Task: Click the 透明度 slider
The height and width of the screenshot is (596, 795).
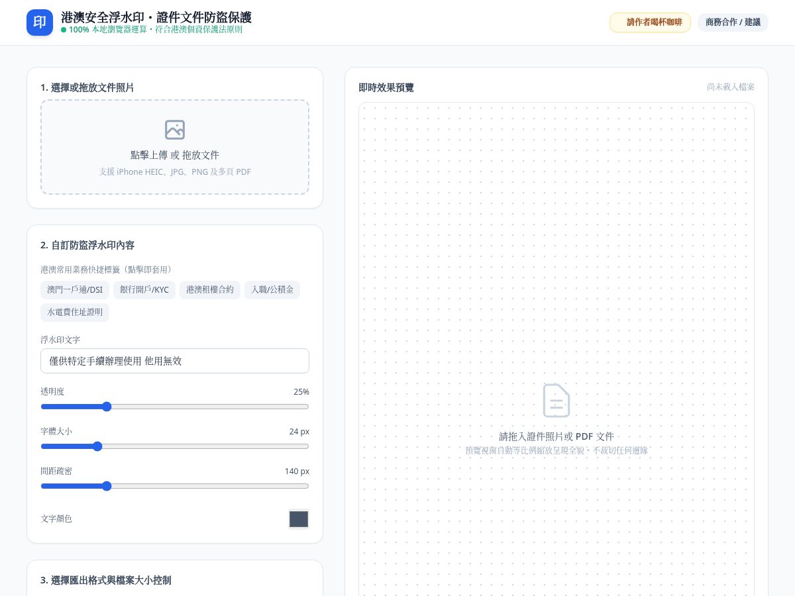Action: 175,407
